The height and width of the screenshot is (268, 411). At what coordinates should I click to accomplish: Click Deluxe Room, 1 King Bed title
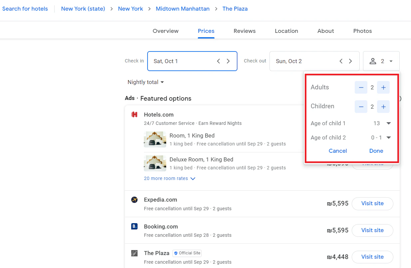pyautogui.click(x=201, y=159)
